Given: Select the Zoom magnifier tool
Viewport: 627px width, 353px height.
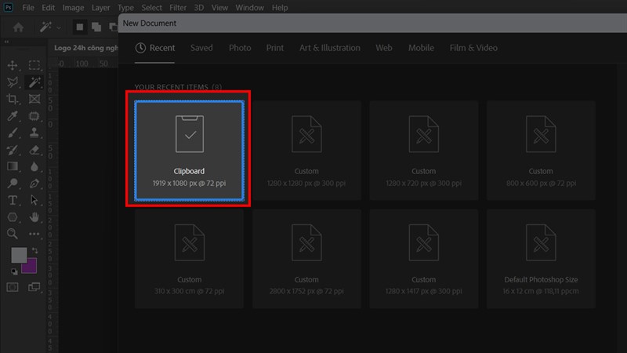Looking at the screenshot, I should click(13, 234).
